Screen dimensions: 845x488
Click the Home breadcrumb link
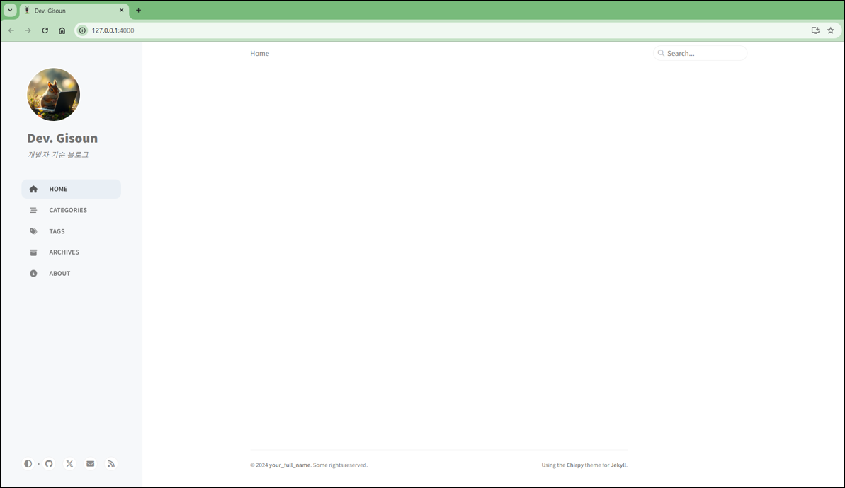(259, 54)
